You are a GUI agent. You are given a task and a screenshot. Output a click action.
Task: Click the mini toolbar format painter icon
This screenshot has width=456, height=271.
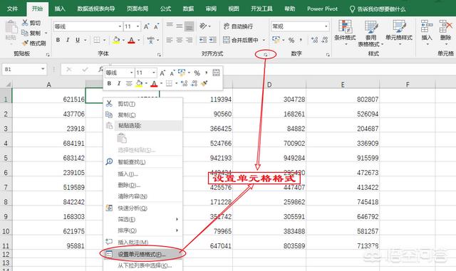(204, 83)
